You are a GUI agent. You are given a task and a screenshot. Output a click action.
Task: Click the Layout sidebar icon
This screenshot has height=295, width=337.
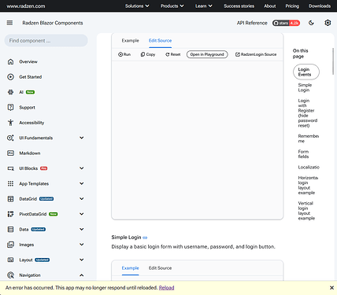10,260
